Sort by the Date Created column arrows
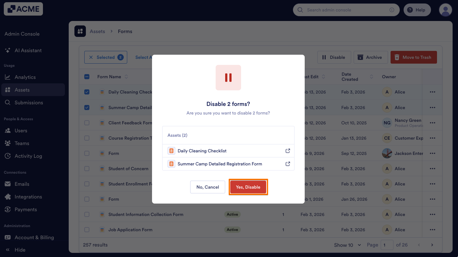Image resolution: width=458 pixels, height=257 pixels. coord(371,77)
